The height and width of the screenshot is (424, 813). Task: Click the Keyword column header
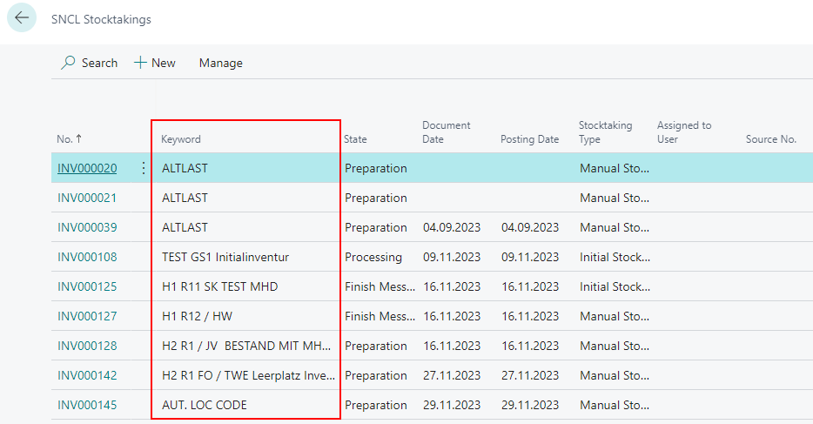pyautogui.click(x=181, y=139)
